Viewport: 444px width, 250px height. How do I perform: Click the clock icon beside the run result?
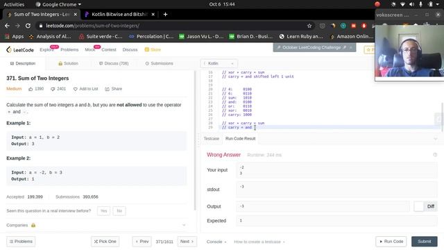[x=435, y=155]
